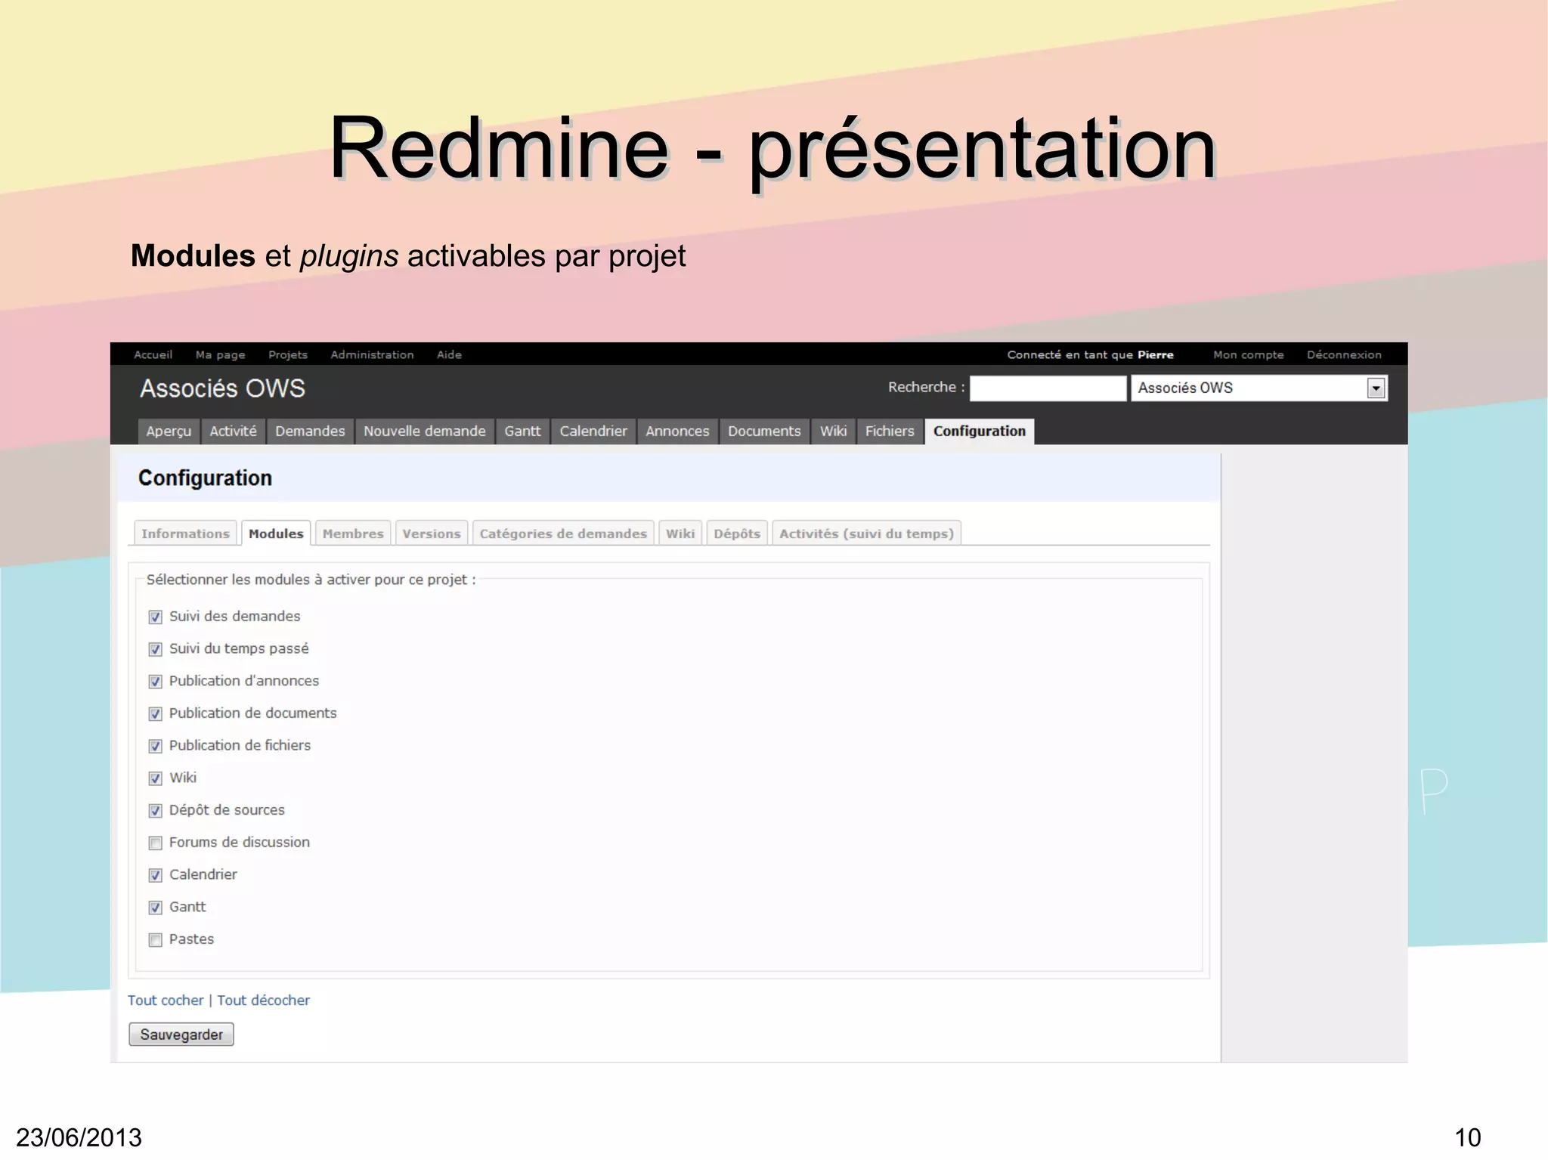Viewport: 1548px width, 1160px height.
Task: Uncheck the Publication de fichiers module
Action: (x=155, y=746)
